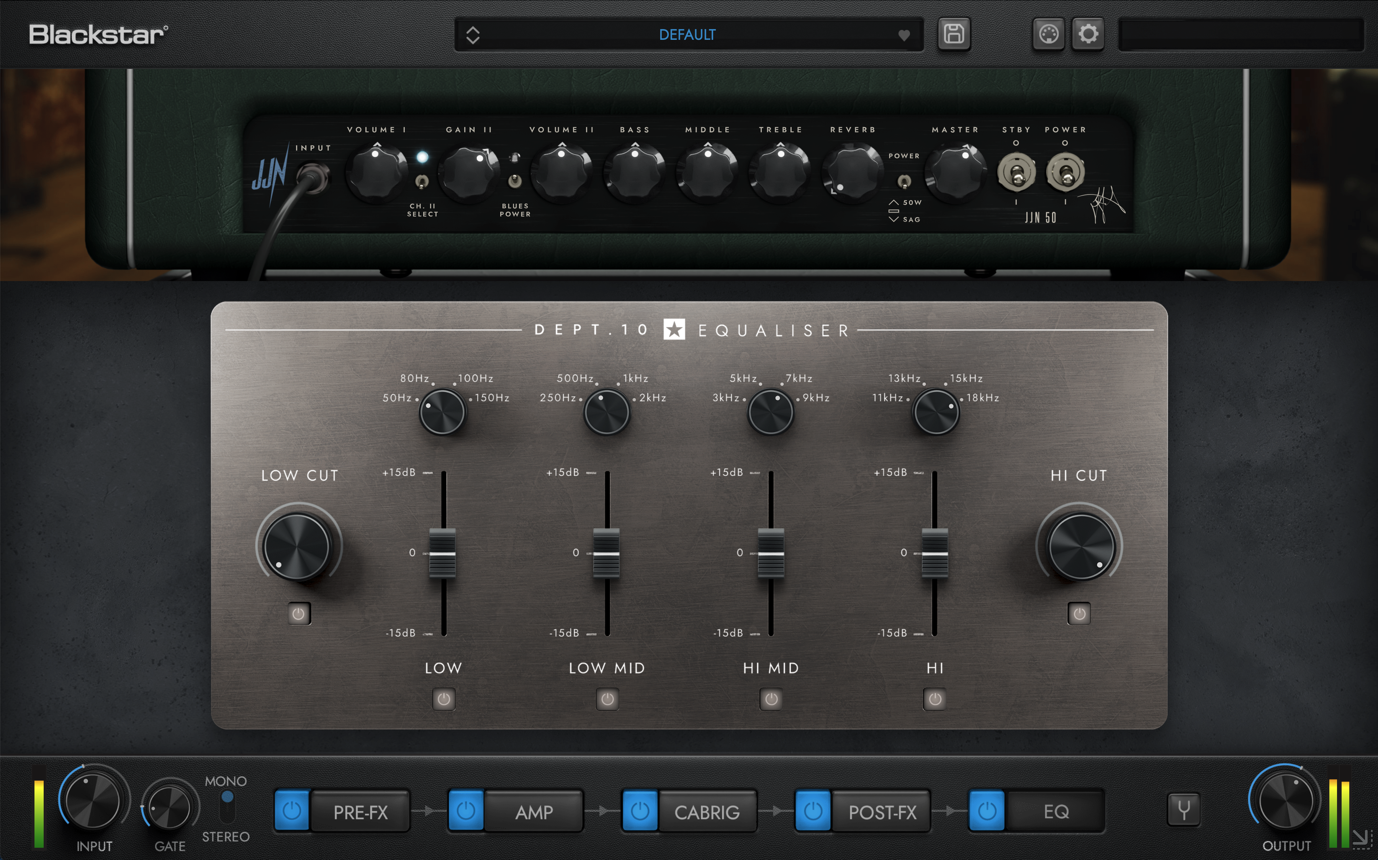Disable the PRE-FX power button
1378x860 pixels.
pyautogui.click(x=292, y=811)
